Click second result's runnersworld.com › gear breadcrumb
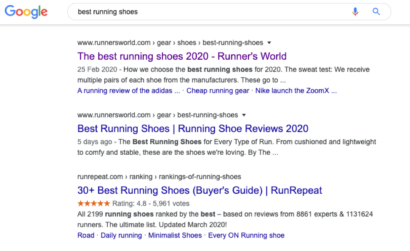The image size is (410, 251). pos(157,115)
